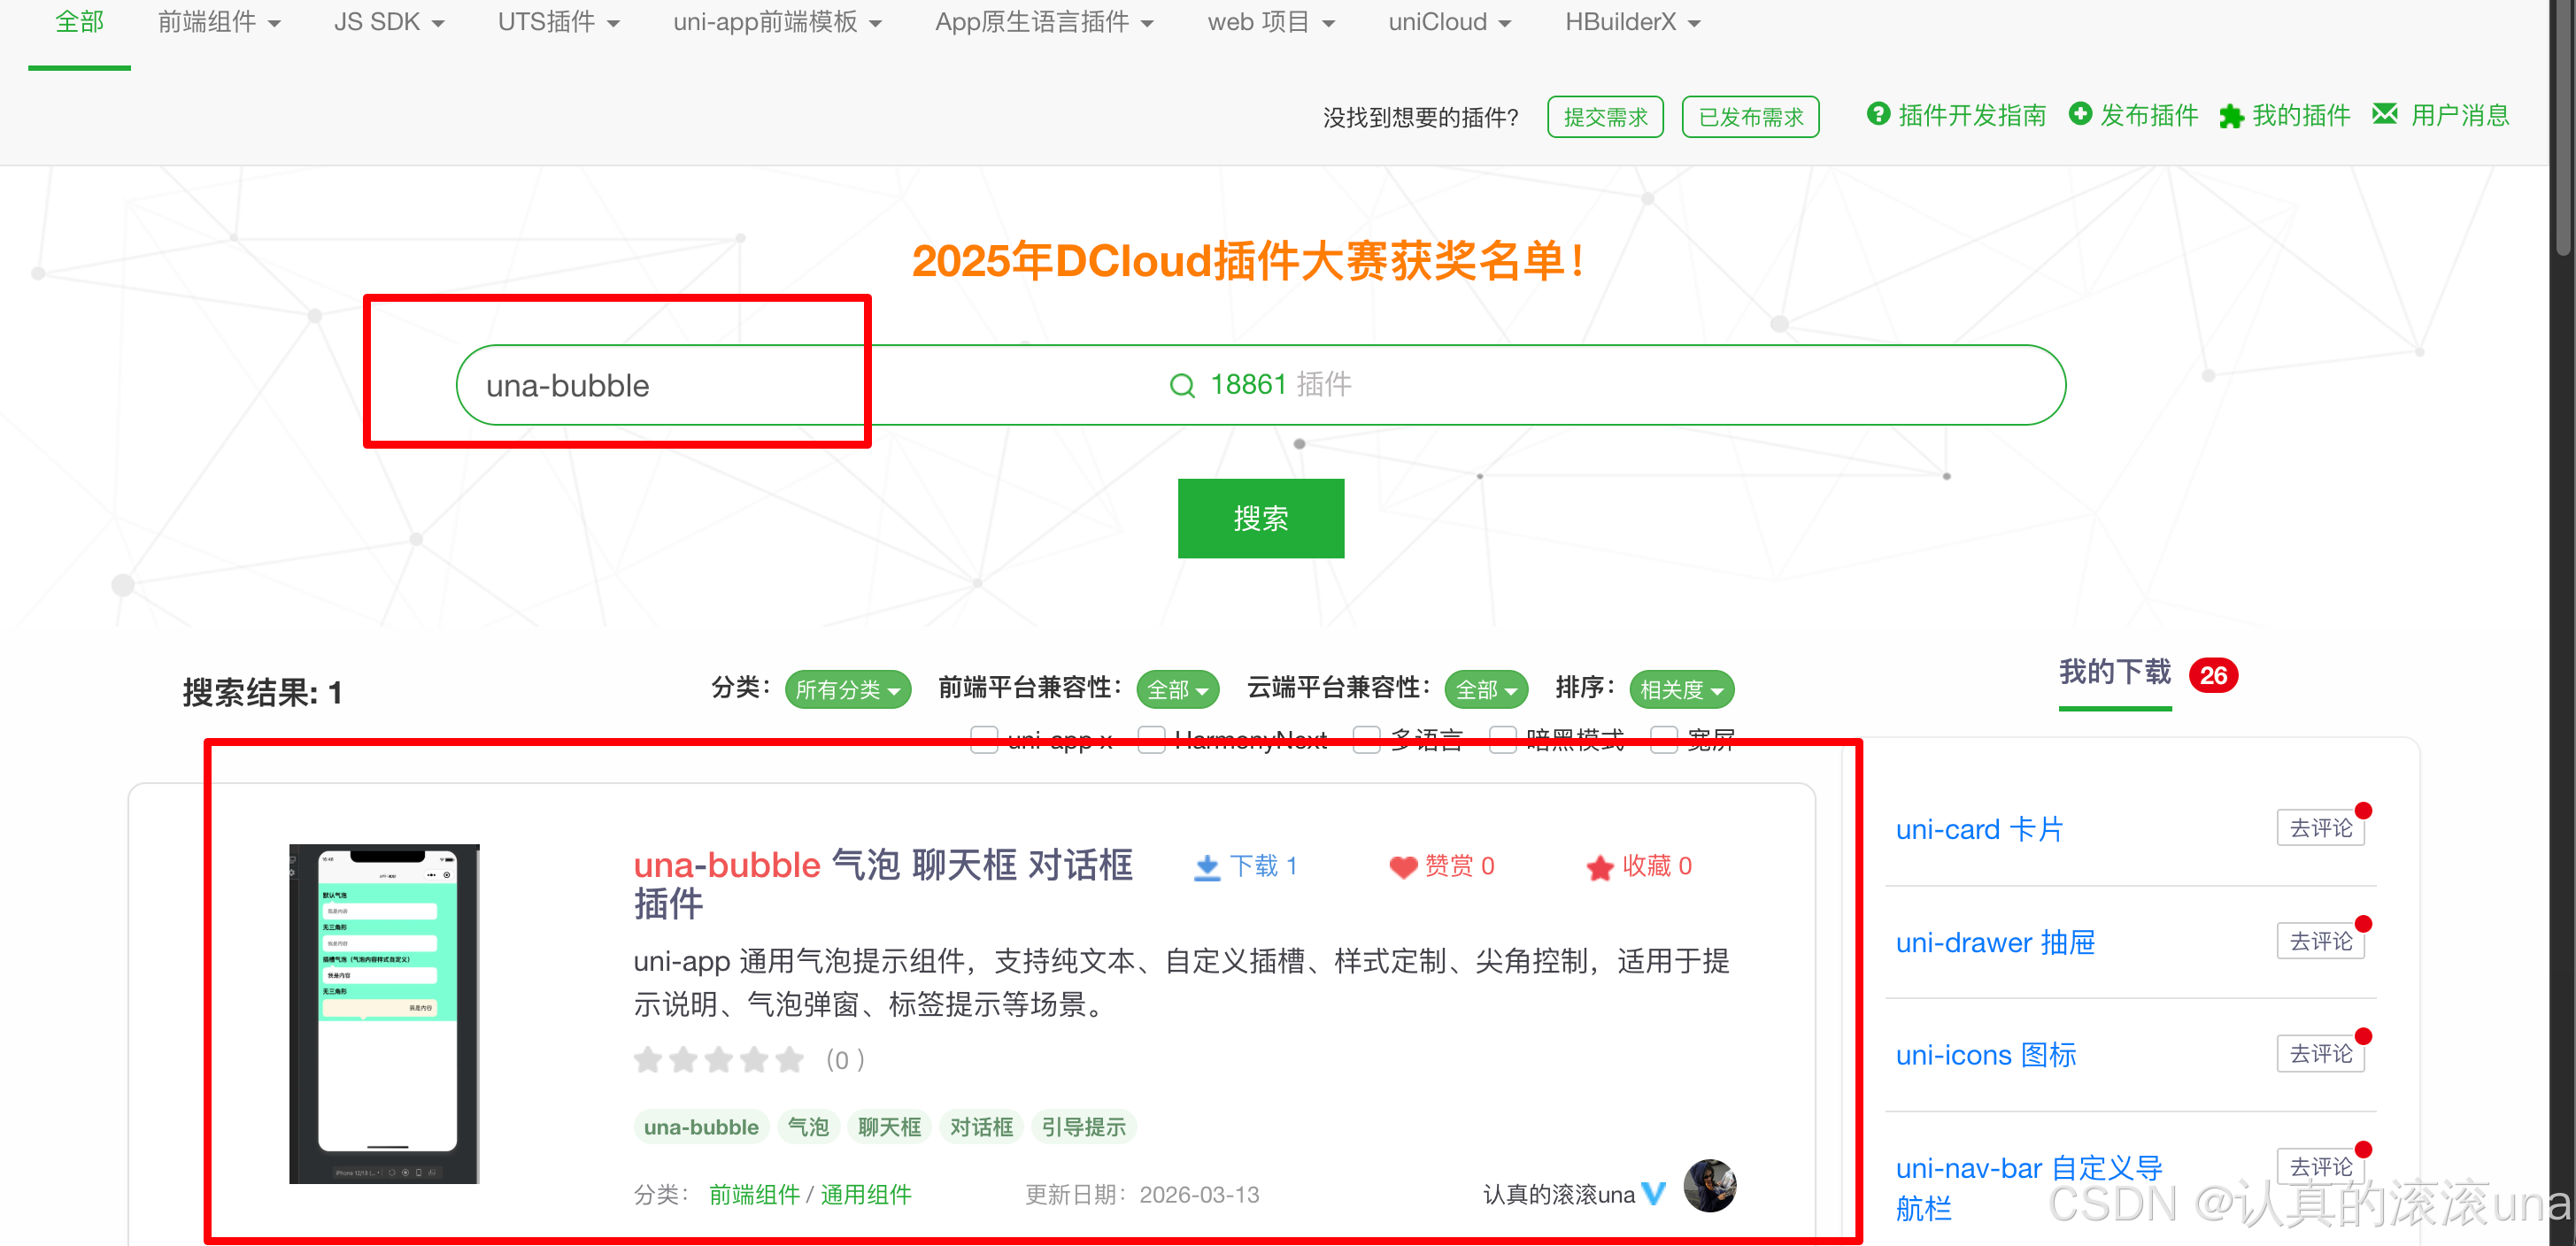
Task: Open the uni-icons 图标 download link
Action: click(1986, 1055)
